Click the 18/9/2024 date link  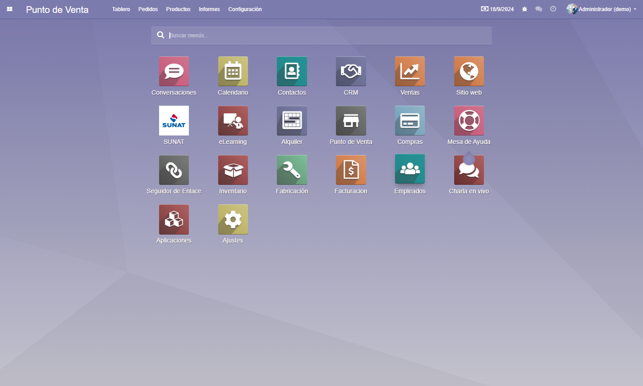click(497, 9)
